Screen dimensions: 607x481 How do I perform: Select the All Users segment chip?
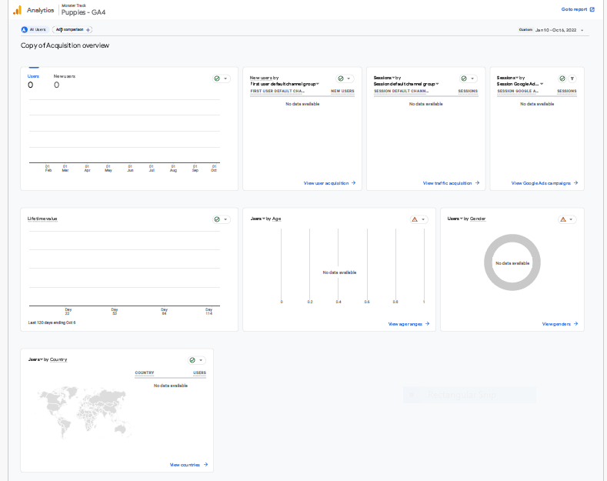point(34,29)
